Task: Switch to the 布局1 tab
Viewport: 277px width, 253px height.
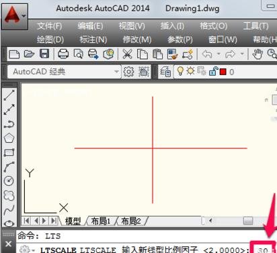Action: click(101, 221)
